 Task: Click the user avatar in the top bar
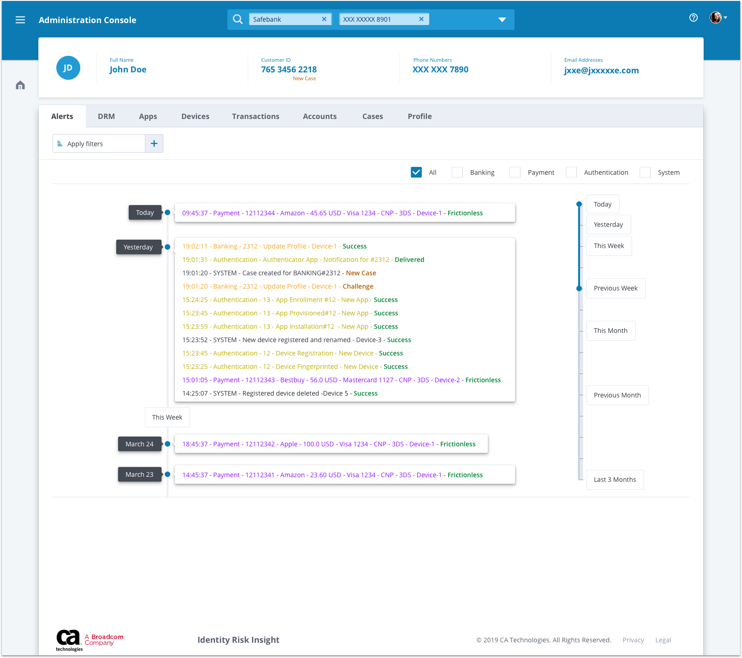[x=715, y=17]
